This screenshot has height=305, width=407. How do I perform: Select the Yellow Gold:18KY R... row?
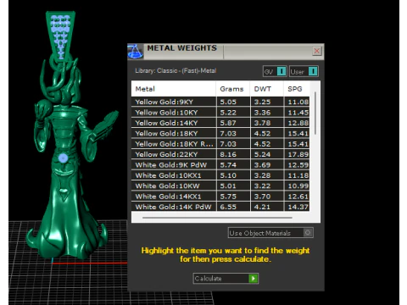coord(220,144)
